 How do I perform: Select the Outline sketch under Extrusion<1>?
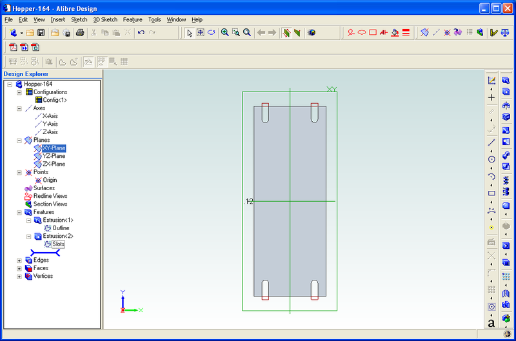pos(61,228)
